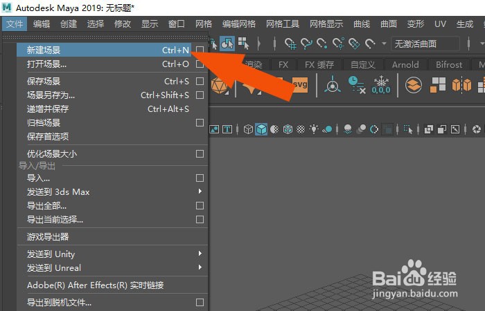Click the select by object type icon

[x=227, y=44]
